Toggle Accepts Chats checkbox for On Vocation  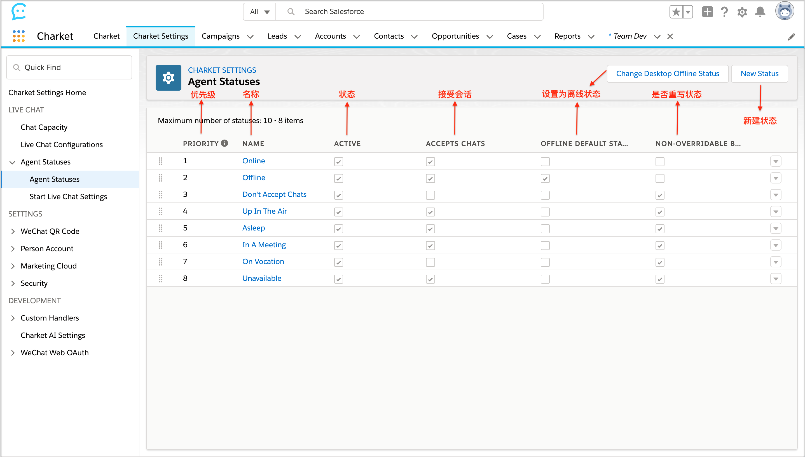coord(430,262)
